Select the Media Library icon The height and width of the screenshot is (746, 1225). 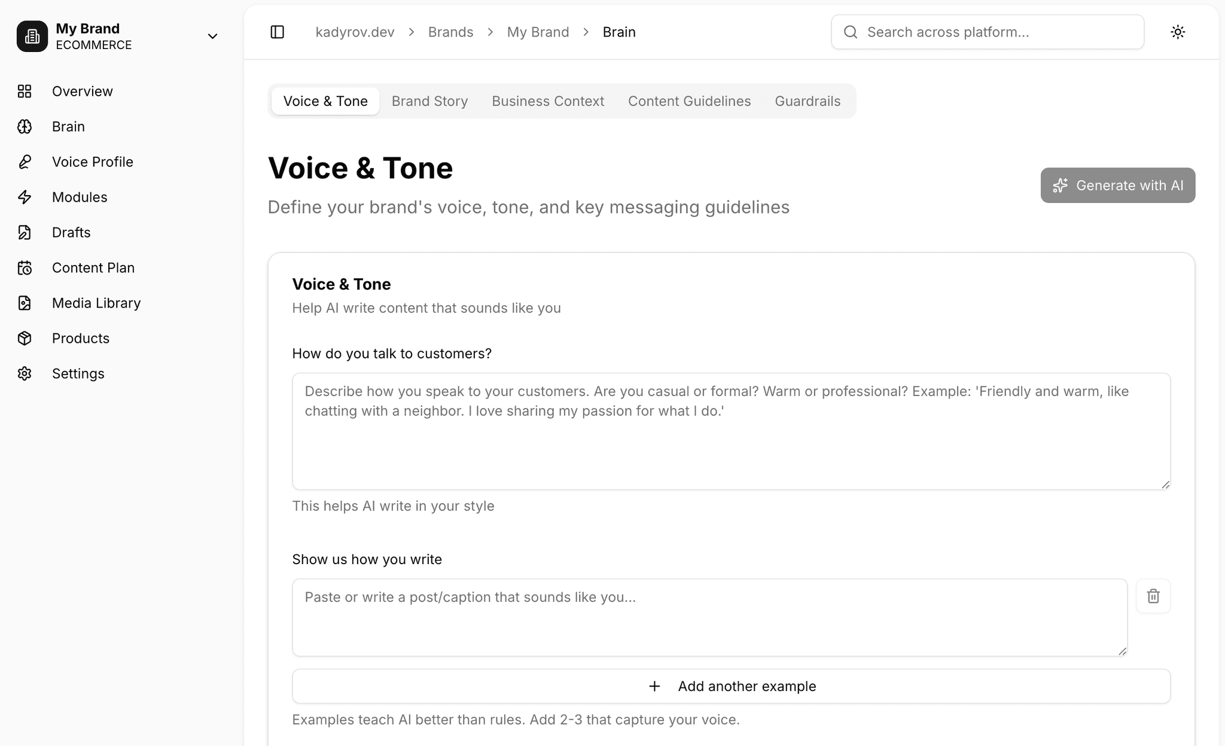[25, 303]
